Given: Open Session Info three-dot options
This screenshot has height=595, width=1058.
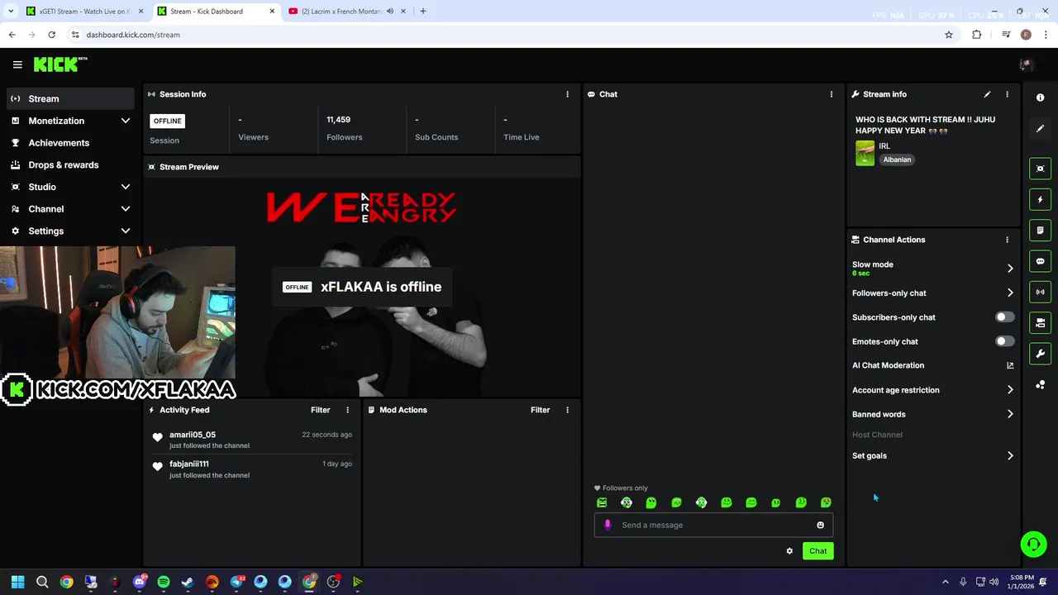Looking at the screenshot, I should (567, 94).
